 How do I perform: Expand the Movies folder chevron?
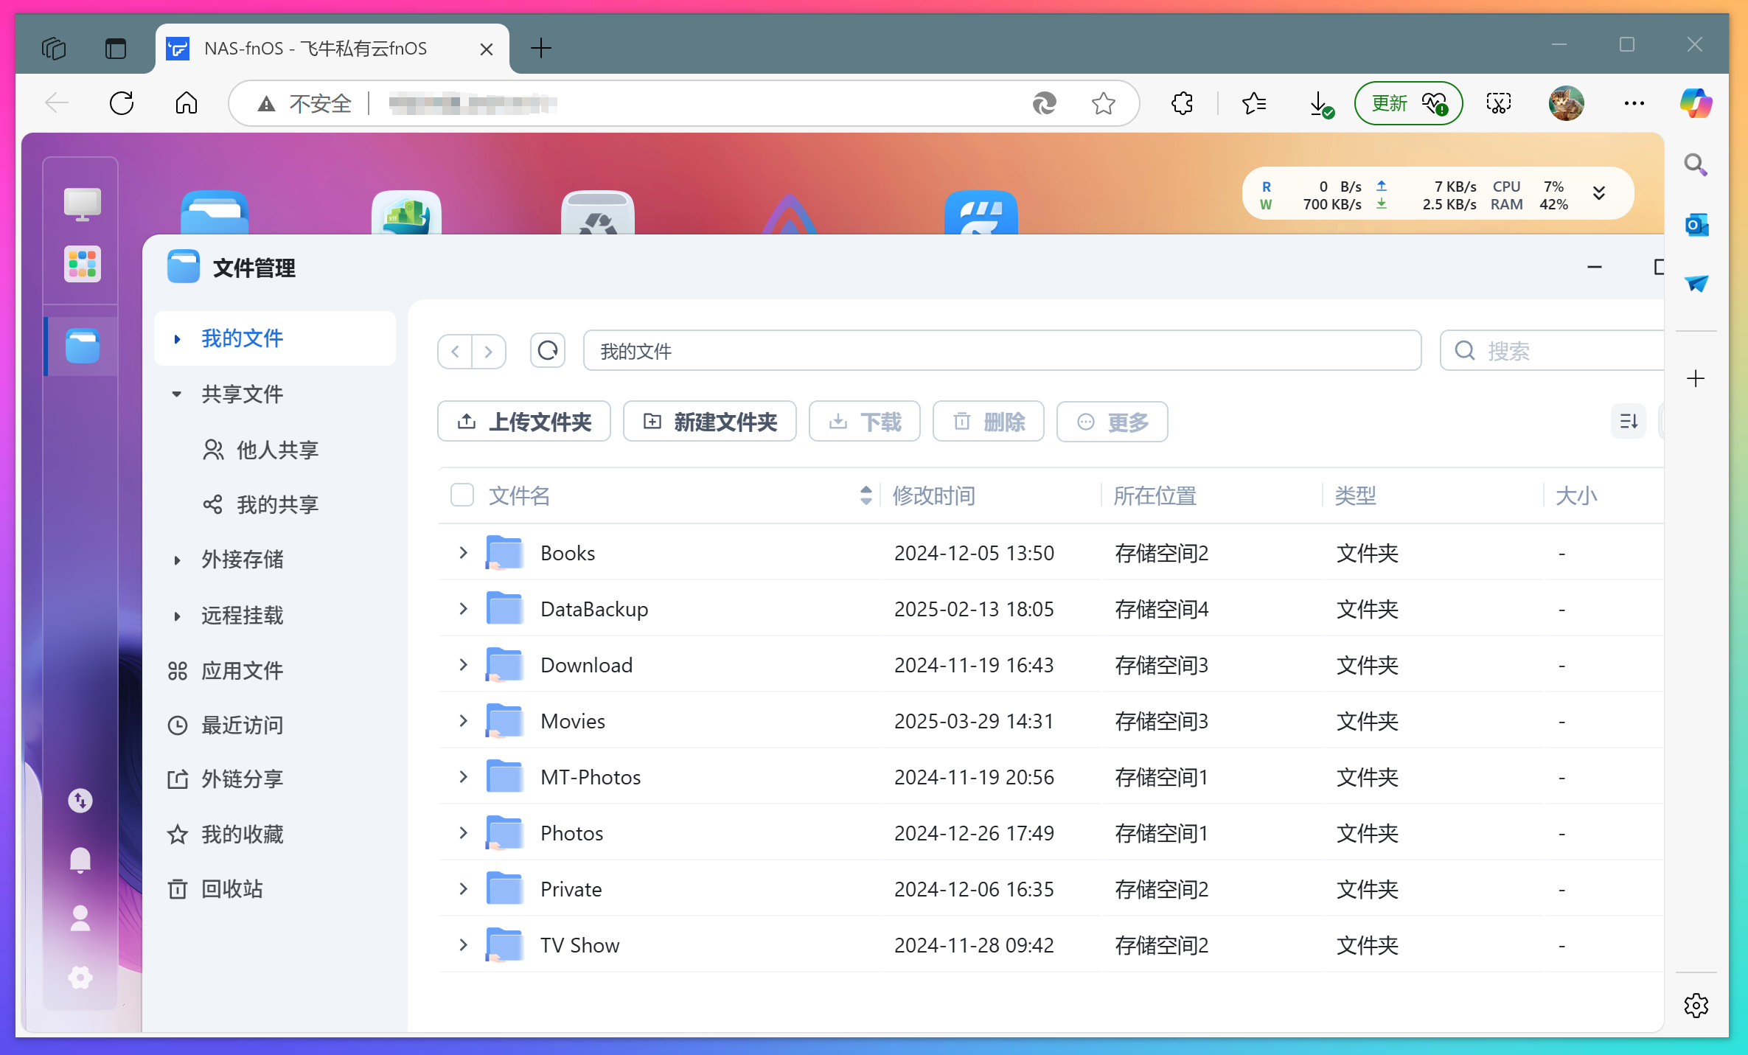tap(463, 721)
